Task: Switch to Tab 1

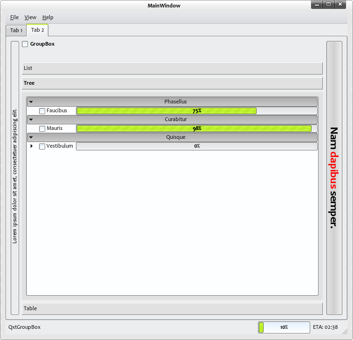Action: [x=16, y=30]
